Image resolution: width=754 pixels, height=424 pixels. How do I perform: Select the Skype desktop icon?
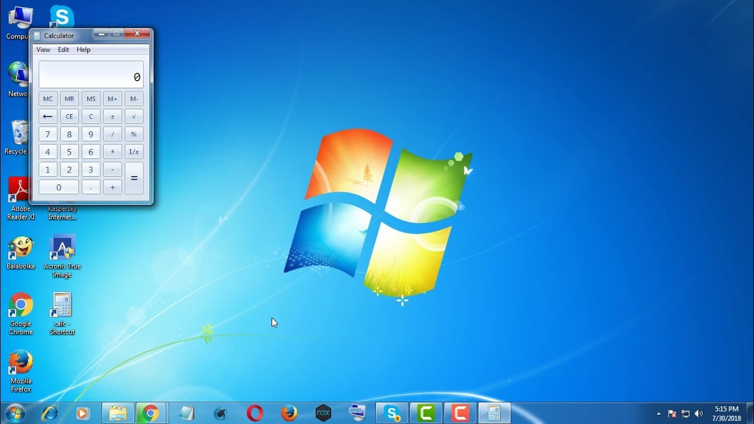pyautogui.click(x=62, y=16)
